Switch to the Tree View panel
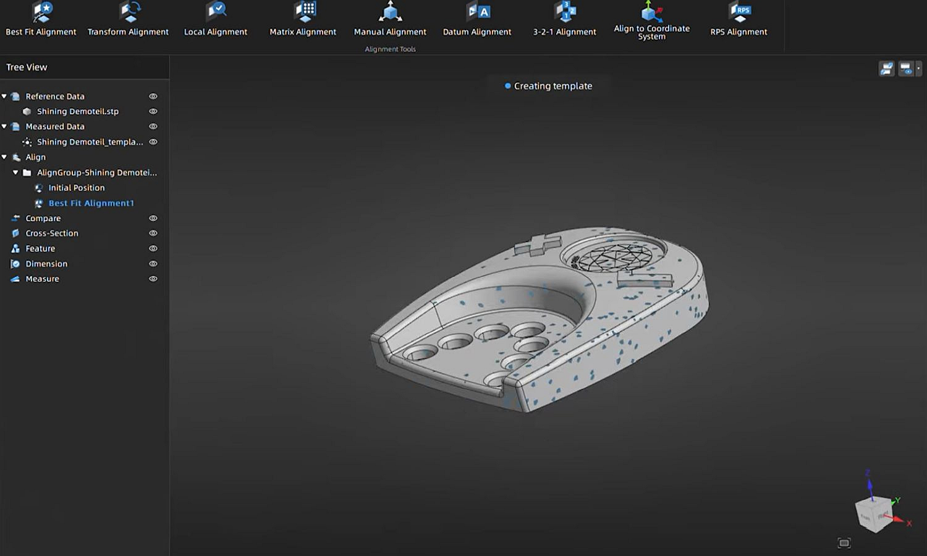Screen dimensions: 927x556 [x=27, y=67]
